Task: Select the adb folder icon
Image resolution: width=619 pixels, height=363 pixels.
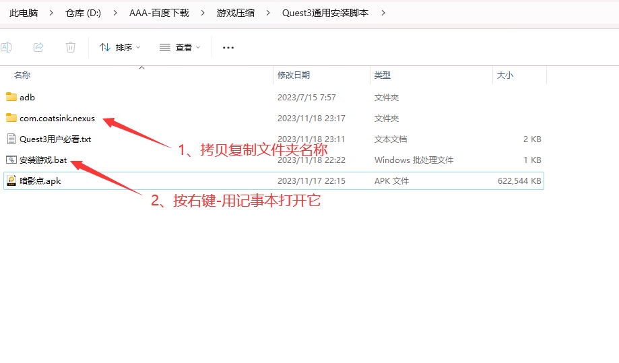Action: [x=11, y=97]
